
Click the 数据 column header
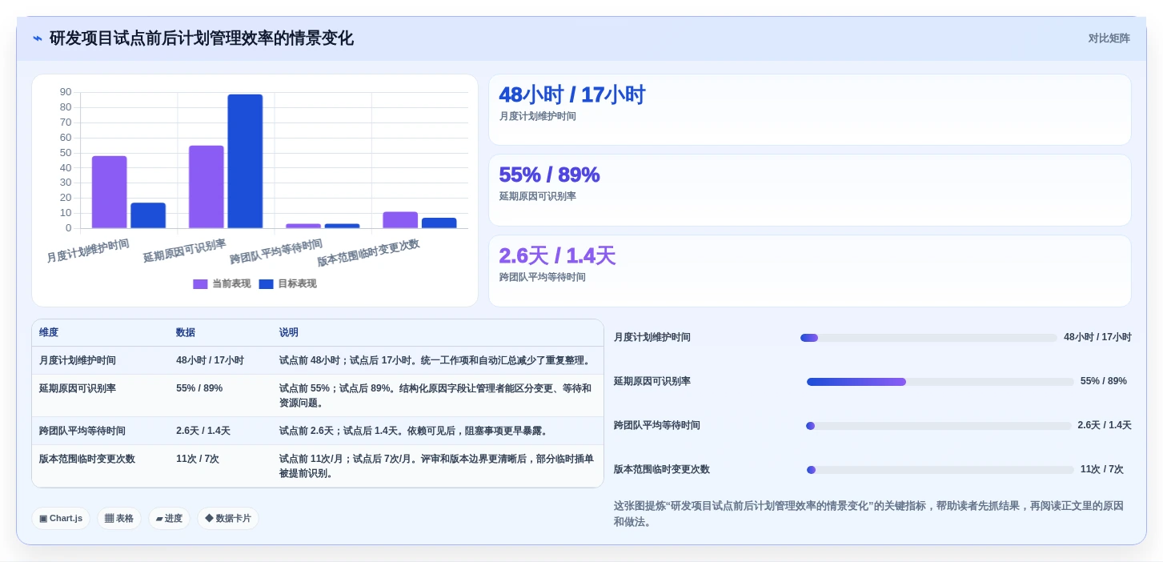click(221, 333)
